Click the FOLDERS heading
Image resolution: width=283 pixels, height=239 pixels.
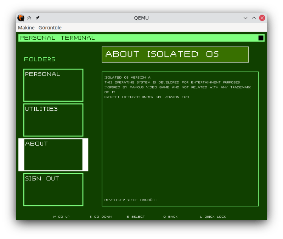(39, 59)
